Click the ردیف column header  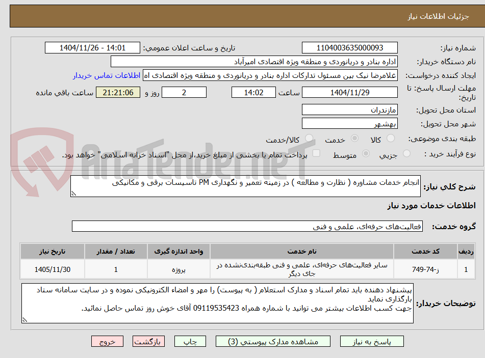coord(466,252)
